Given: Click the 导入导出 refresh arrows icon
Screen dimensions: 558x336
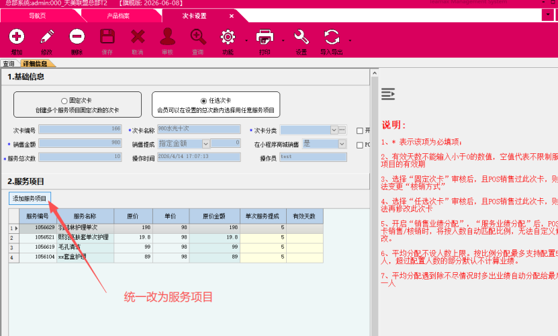Looking at the screenshot, I should coord(332,37).
